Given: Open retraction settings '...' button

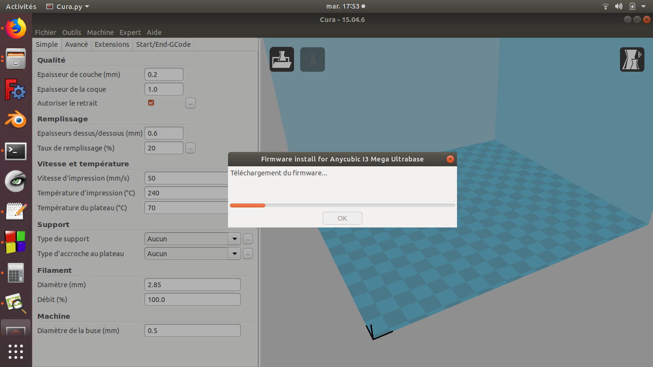Looking at the screenshot, I should click(x=191, y=103).
